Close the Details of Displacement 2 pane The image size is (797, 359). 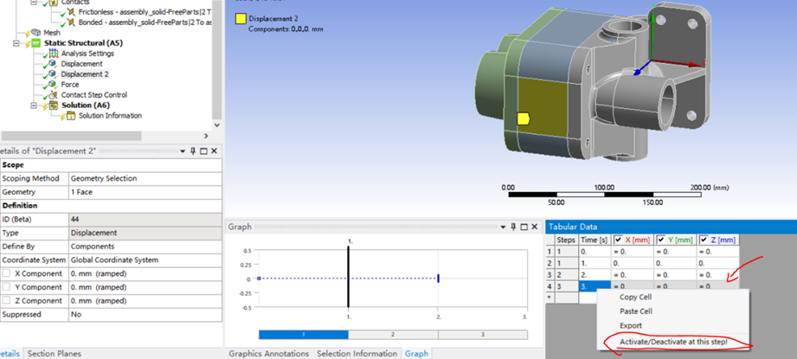point(214,151)
